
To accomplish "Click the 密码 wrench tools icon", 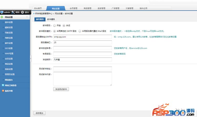I will pyautogui.click(x=13, y=12).
